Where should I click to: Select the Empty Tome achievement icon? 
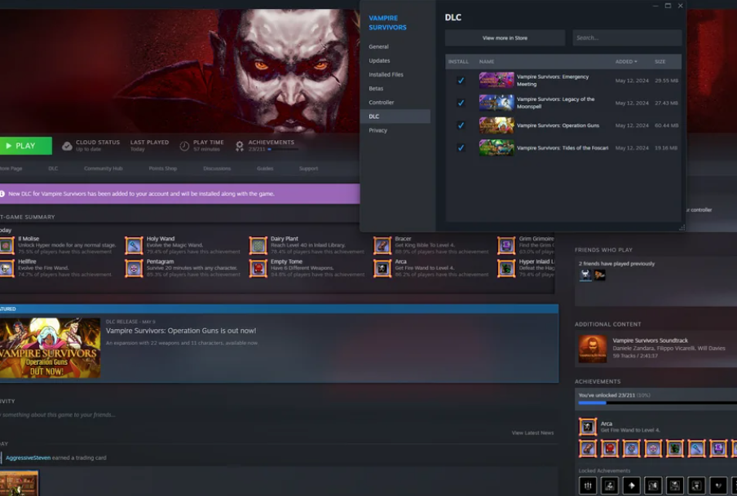pyautogui.click(x=258, y=268)
